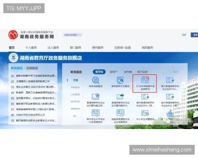The height and width of the screenshot is (158, 198).
Task: Open news item [8] 行政许可和行政处罚双公示
Action: [x=28, y=115]
